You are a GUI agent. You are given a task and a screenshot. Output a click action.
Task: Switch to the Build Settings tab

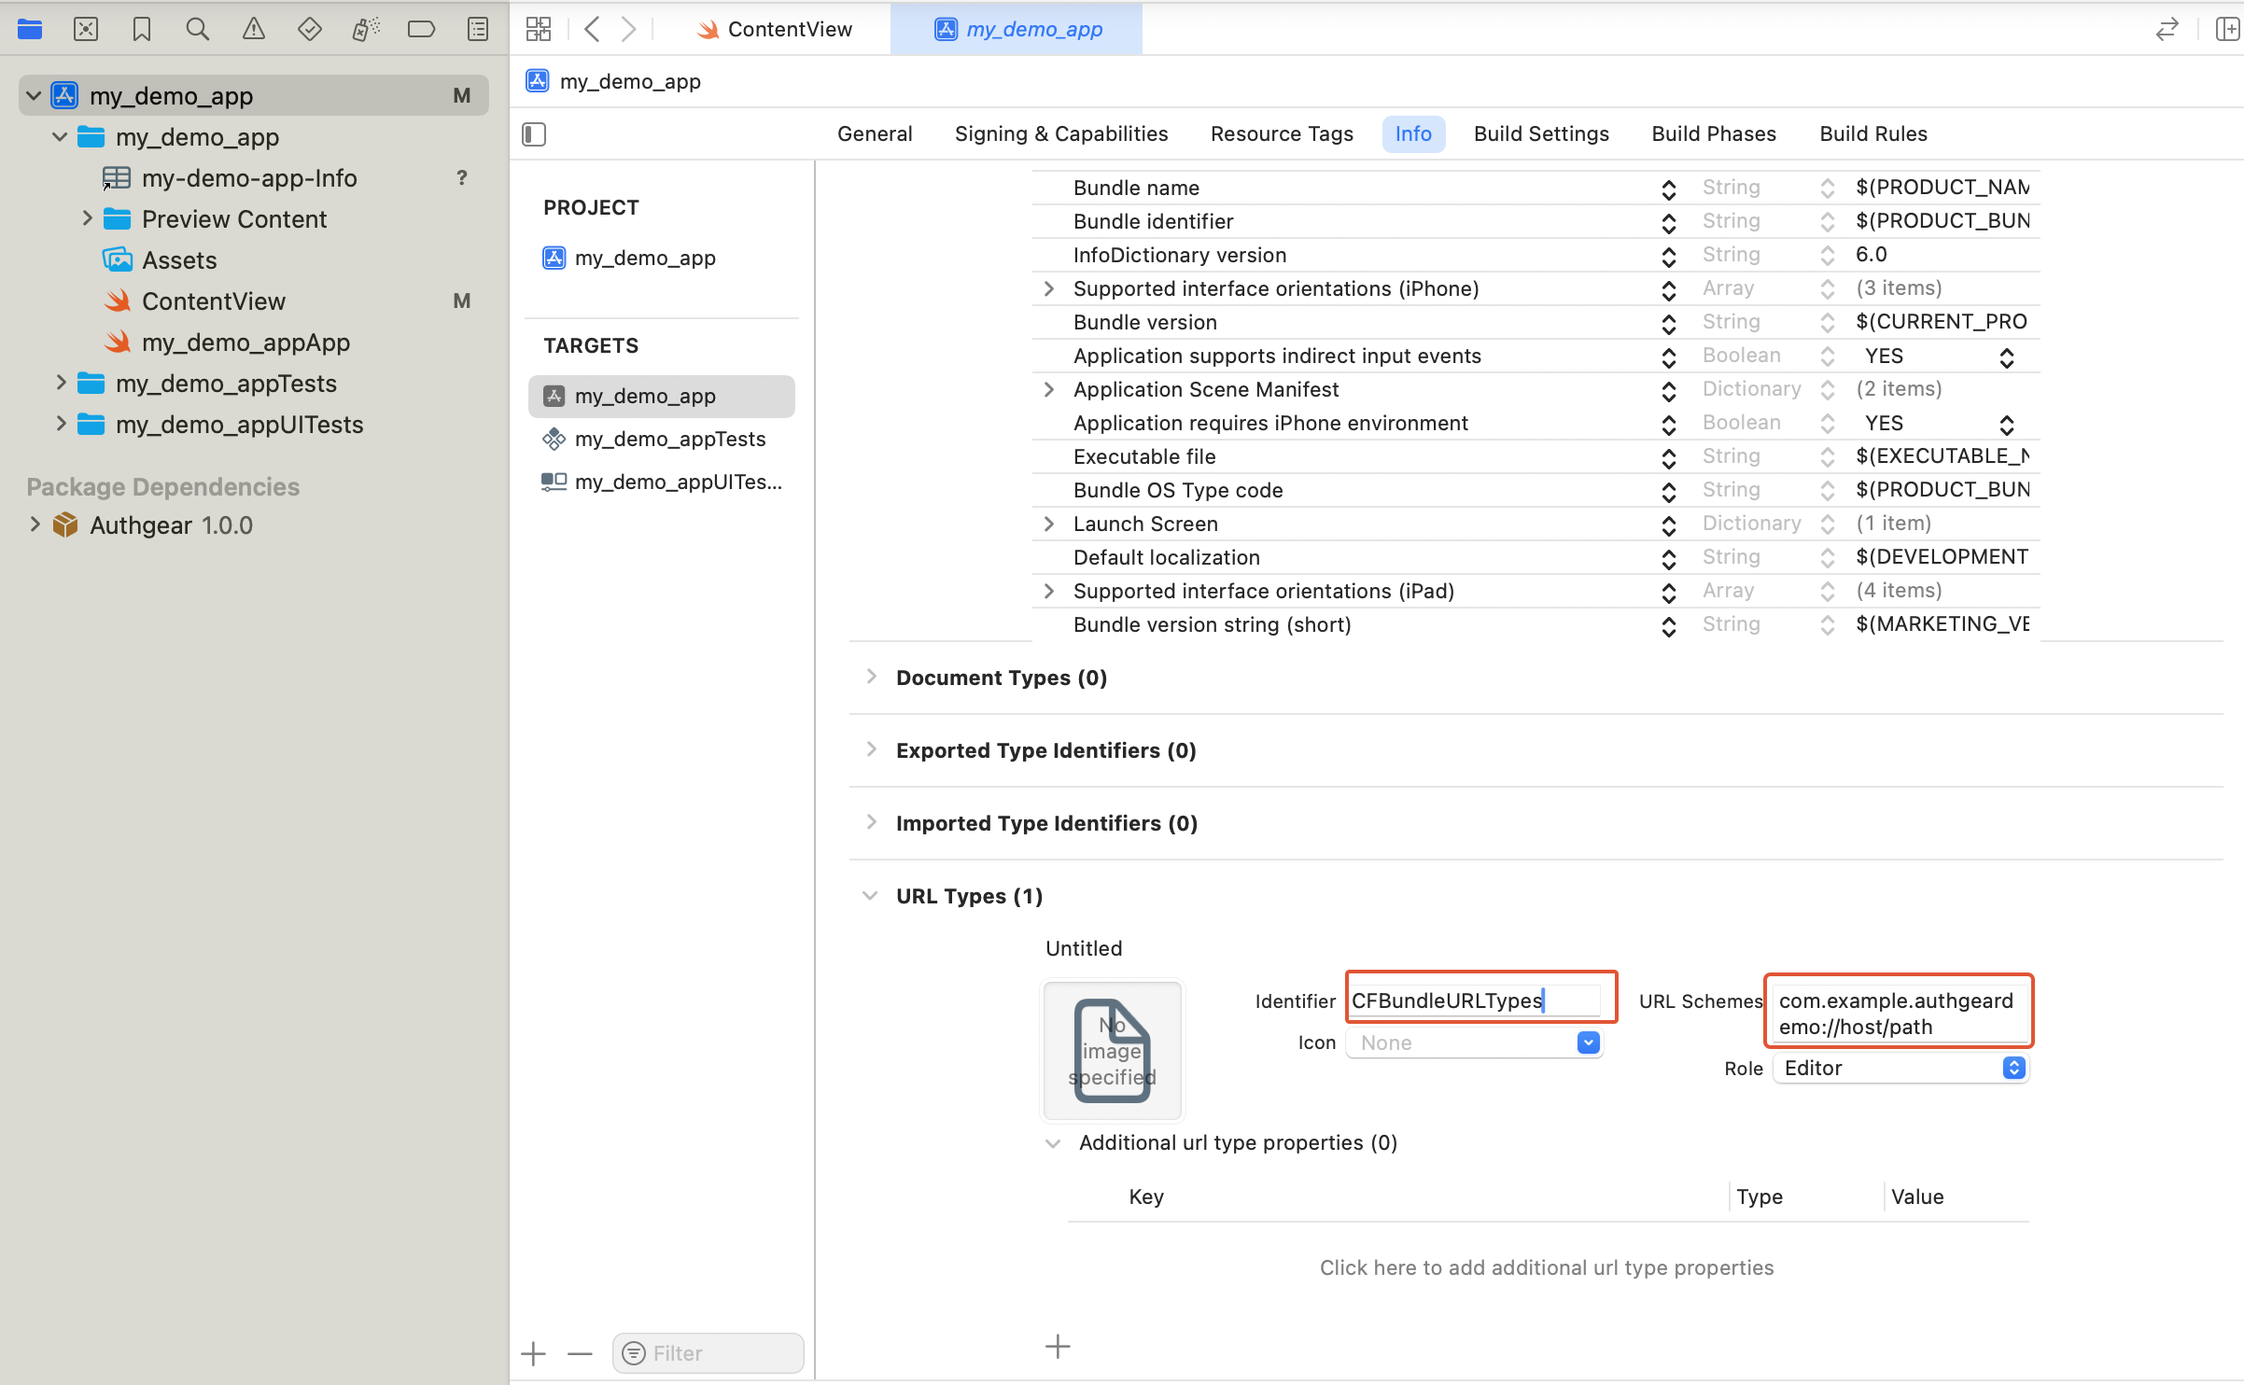coord(1541,134)
